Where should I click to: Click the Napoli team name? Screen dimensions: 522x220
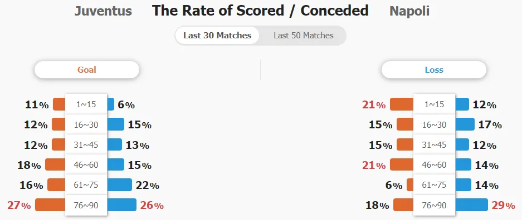(x=409, y=11)
